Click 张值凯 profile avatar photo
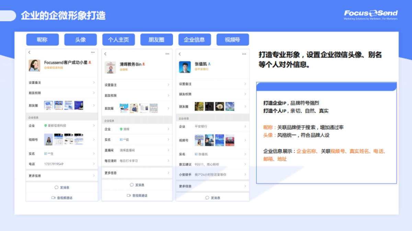 pos(185,67)
